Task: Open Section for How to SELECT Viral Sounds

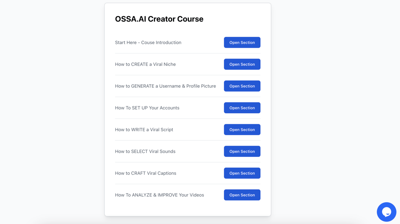Action: point(242,151)
